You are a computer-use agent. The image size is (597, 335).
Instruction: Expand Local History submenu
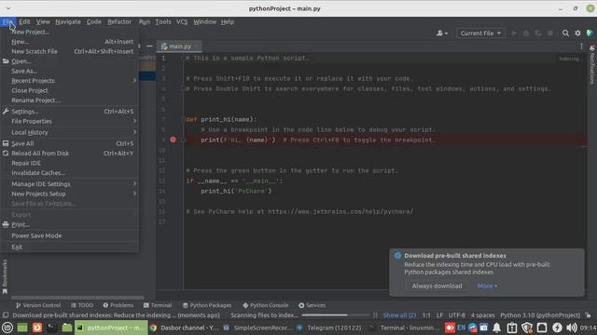point(69,132)
